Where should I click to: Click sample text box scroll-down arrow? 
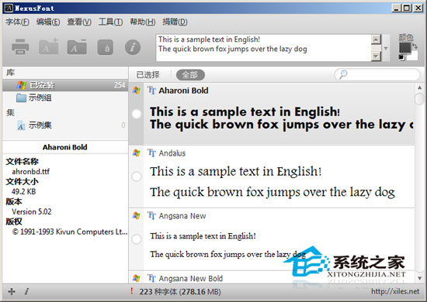[376, 57]
